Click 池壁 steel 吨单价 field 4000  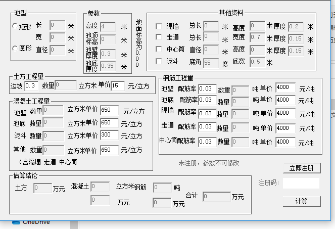pyautogui.click(x=285, y=87)
